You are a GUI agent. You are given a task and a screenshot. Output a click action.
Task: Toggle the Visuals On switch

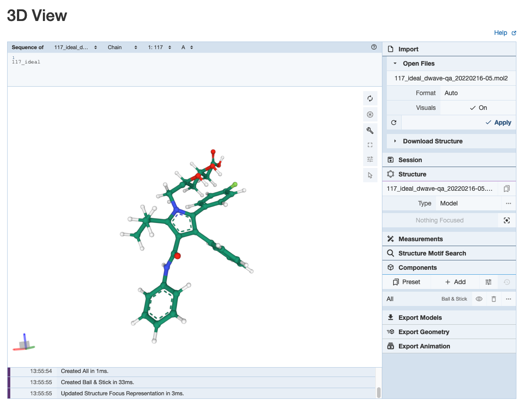tap(478, 108)
